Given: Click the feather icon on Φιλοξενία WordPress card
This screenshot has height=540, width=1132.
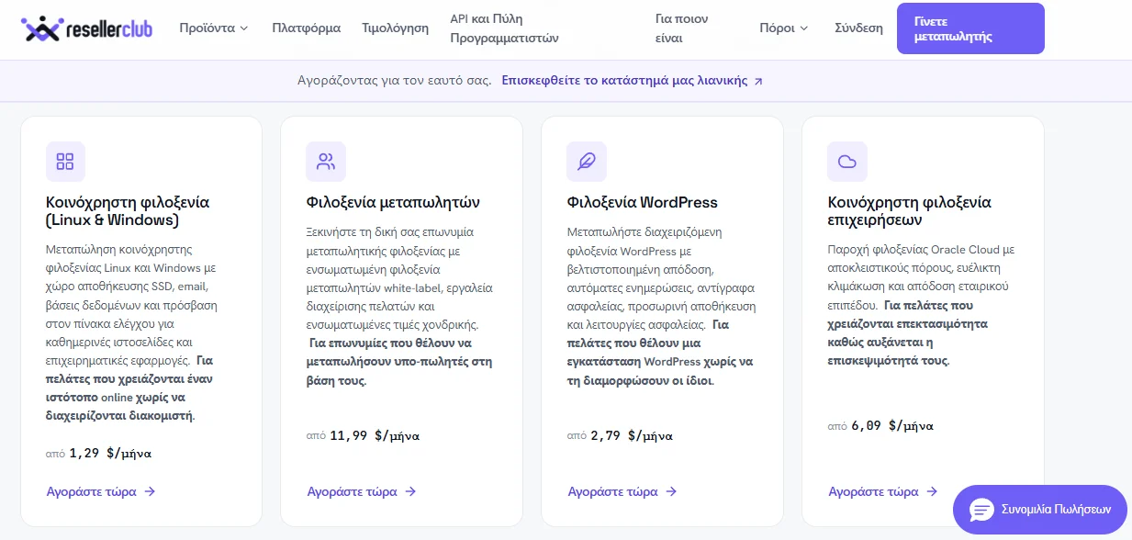Looking at the screenshot, I should 587,162.
